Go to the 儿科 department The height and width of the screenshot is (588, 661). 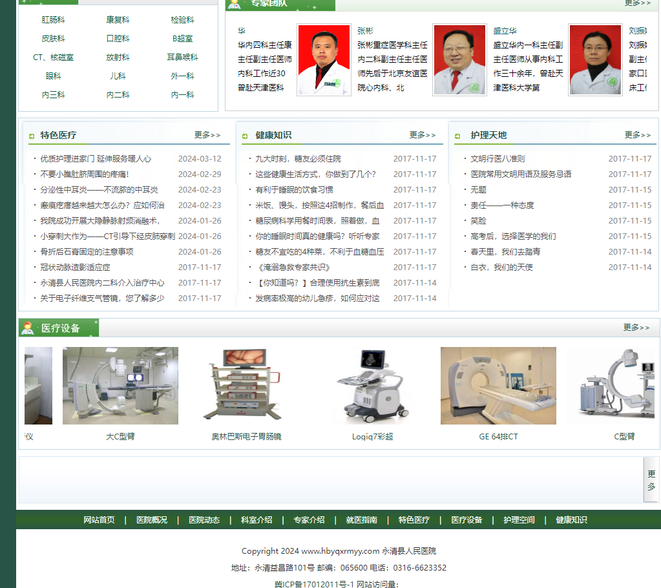coord(118,76)
